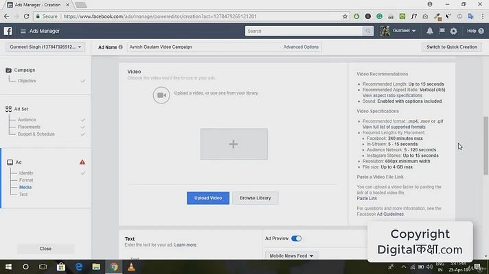Screen dimensions: 489x274
Task: Open VLC media player from taskbar
Action: point(131,267)
